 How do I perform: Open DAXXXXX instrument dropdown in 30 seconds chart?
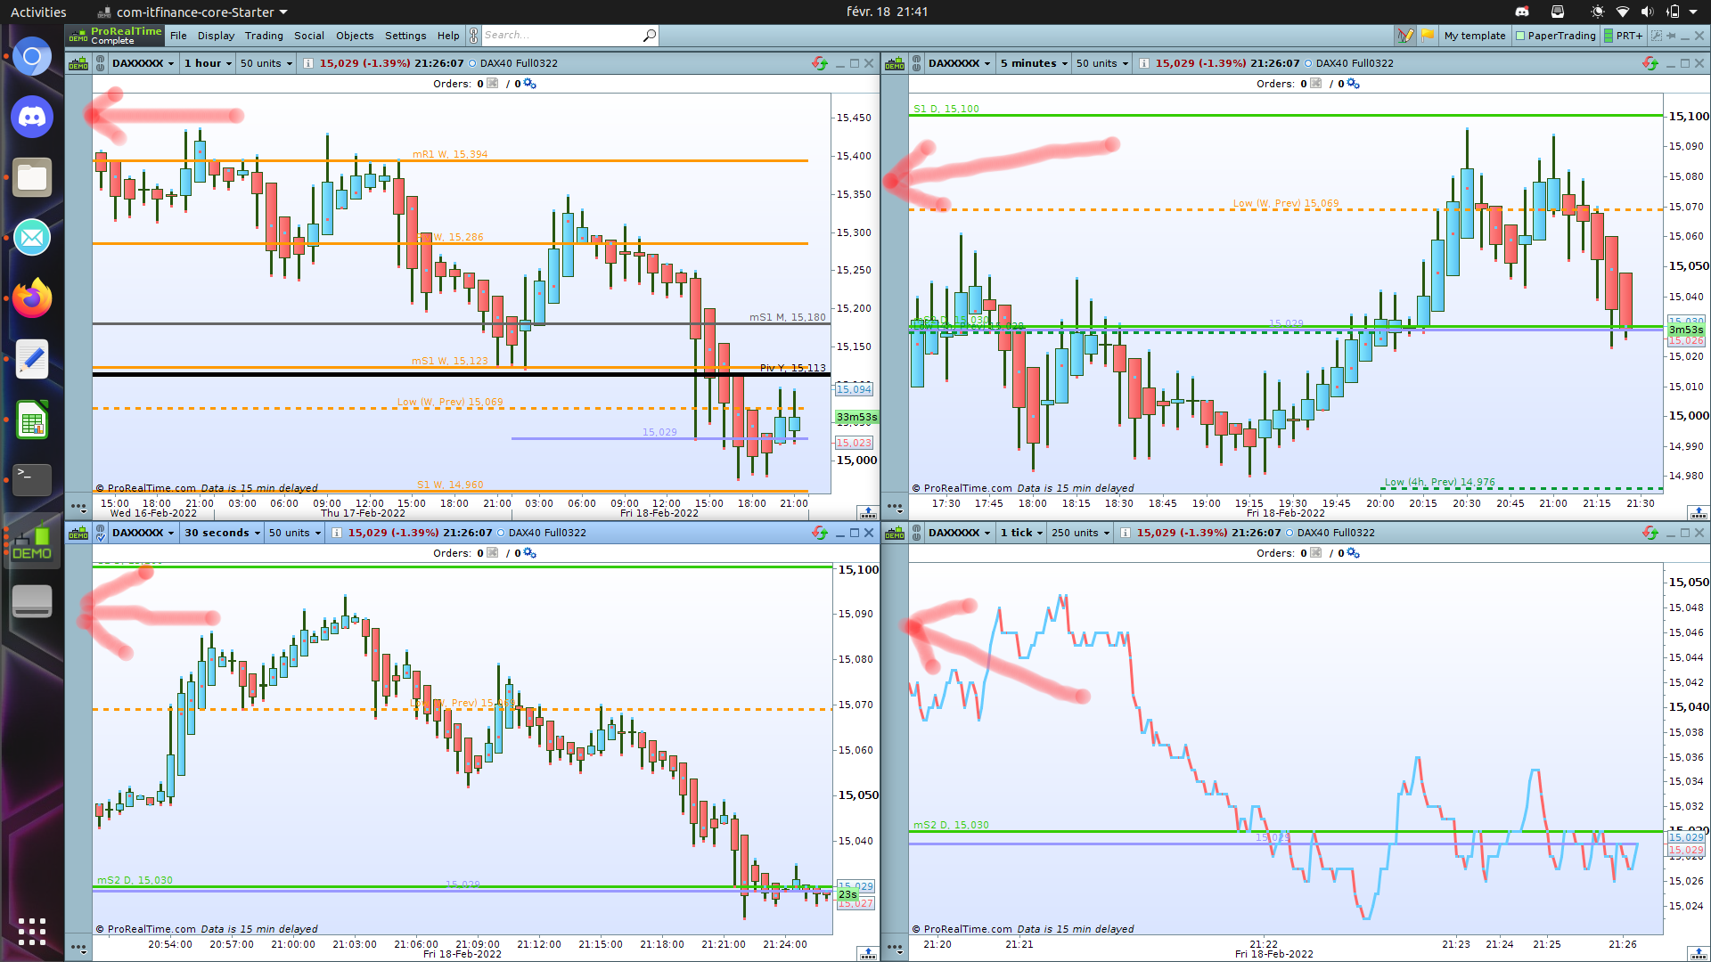pos(143,533)
